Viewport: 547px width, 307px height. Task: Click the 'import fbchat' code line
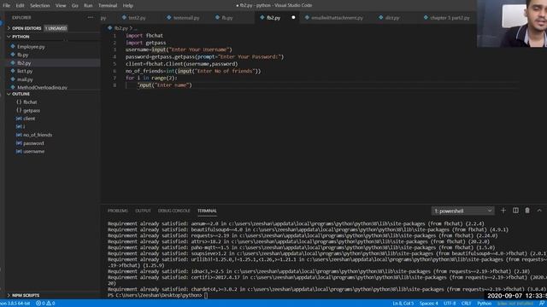[144, 36]
